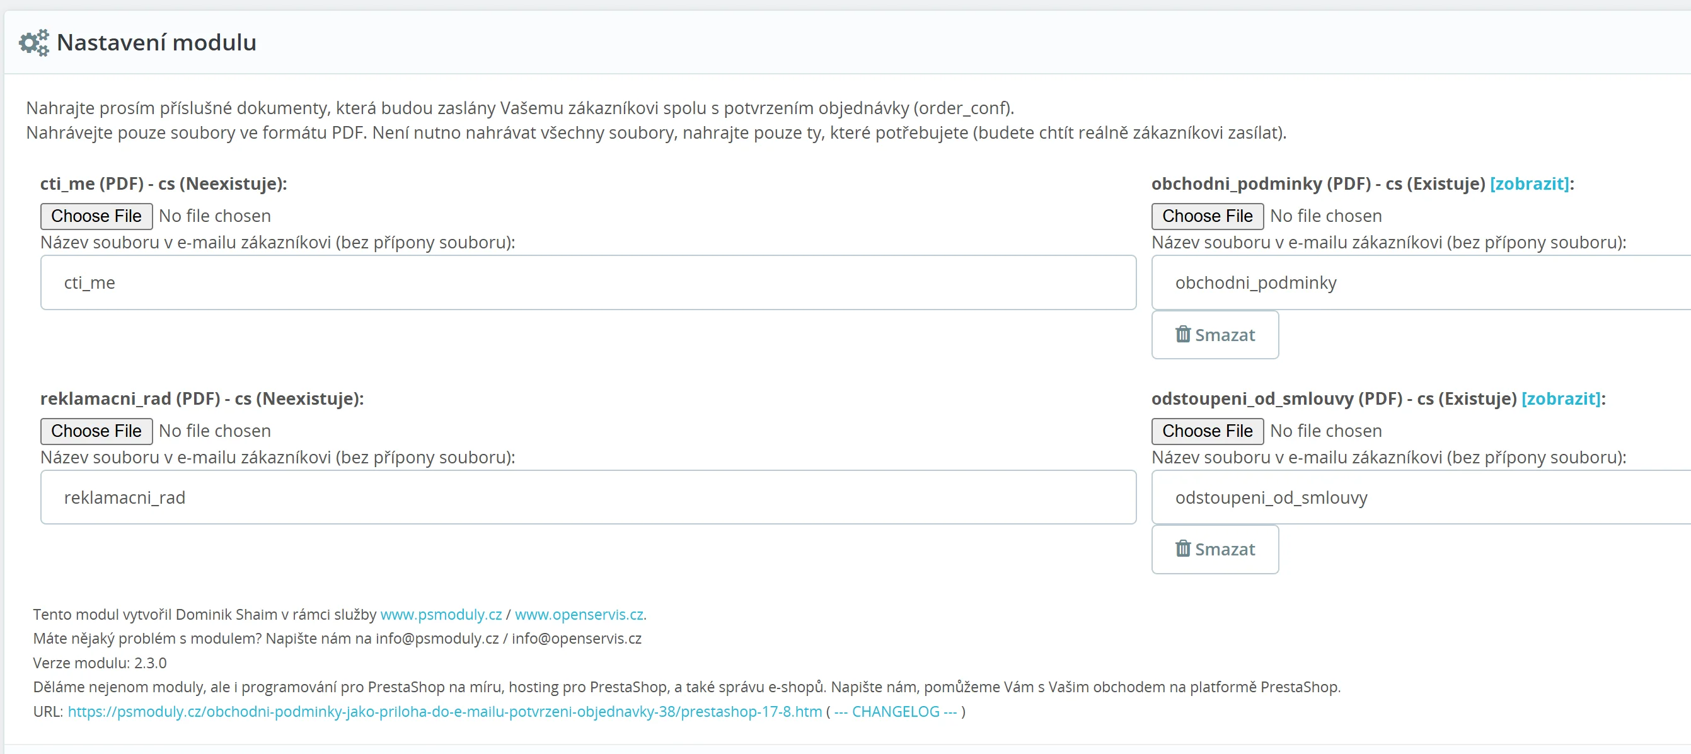
Task: Choose File for obchodni_podminky PDF
Action: point(1206,216)
